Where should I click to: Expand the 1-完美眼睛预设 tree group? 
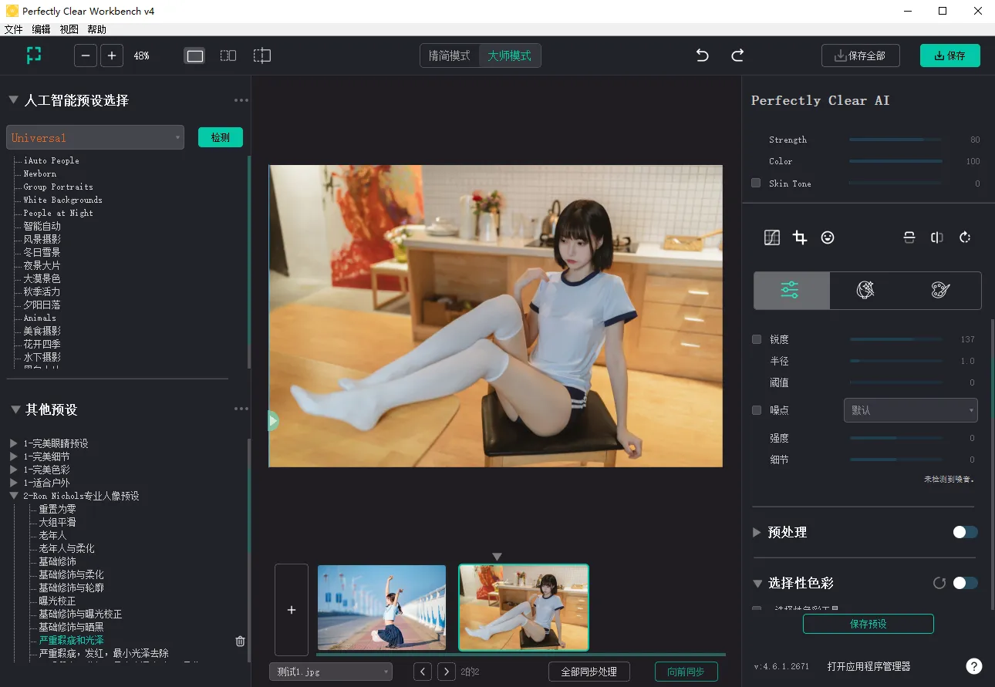(x=13, y=443)
